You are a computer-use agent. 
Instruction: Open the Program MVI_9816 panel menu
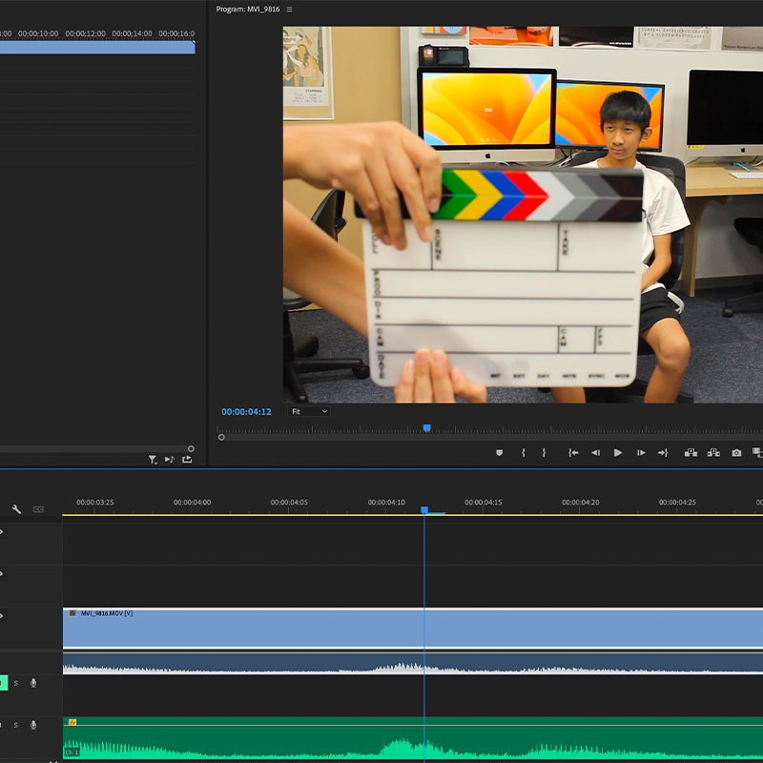click(290, 10)
